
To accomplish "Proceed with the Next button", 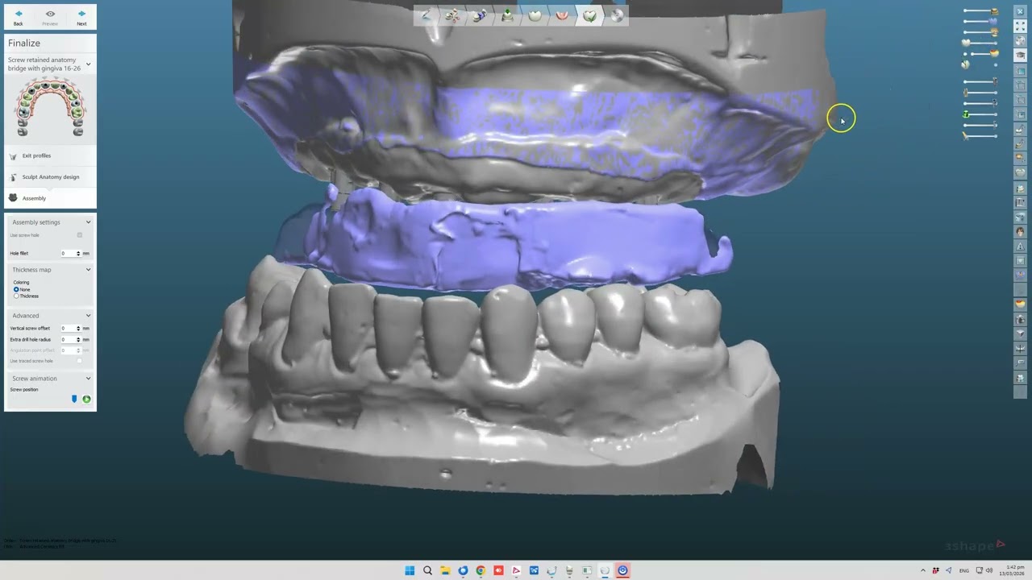I will pos(81,17).
